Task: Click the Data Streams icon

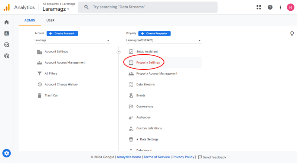Action: [131, 85]
